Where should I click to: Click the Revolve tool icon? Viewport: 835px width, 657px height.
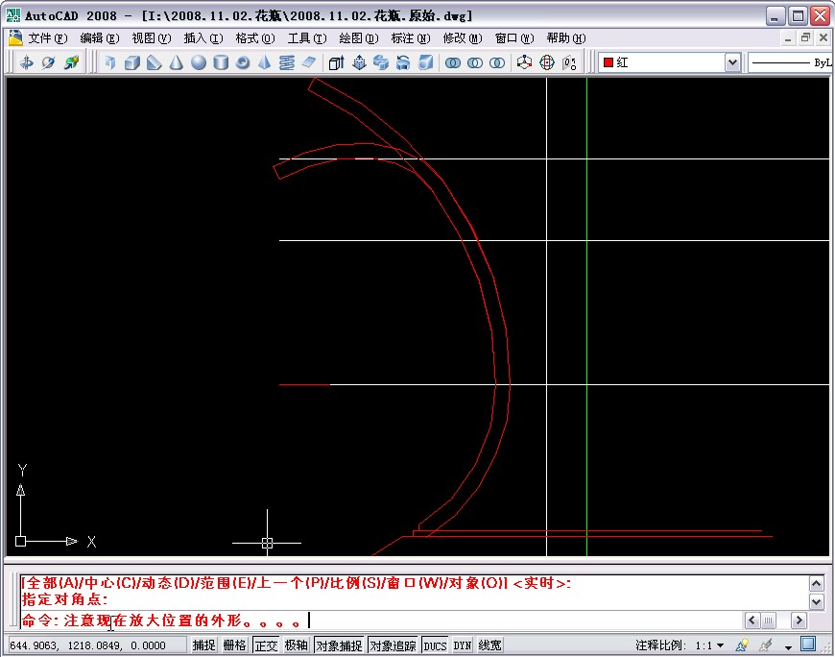coord(403,62)
